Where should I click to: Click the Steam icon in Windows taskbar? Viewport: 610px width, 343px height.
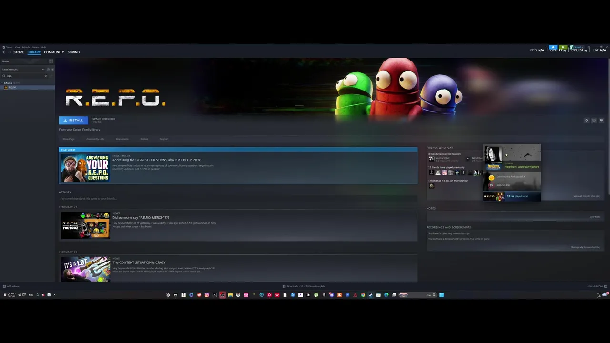pyautogui.click(x=370, y=295)
